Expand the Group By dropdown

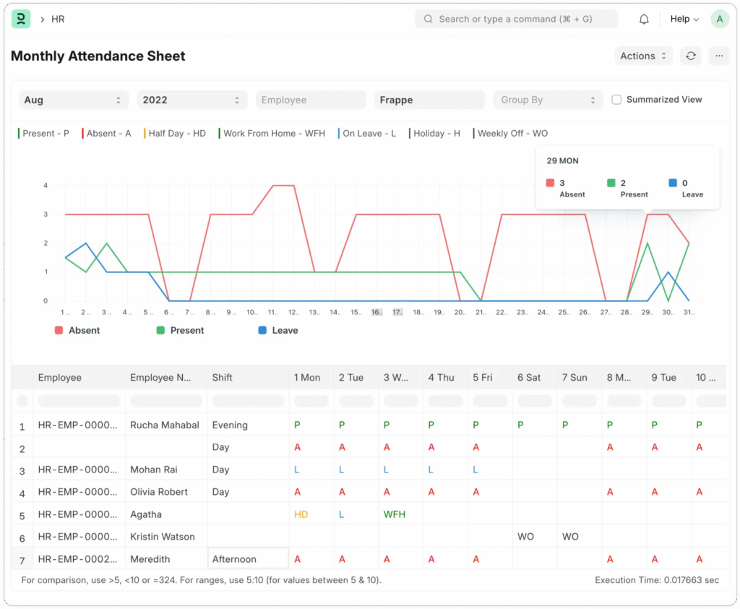[x=548, y=100]
